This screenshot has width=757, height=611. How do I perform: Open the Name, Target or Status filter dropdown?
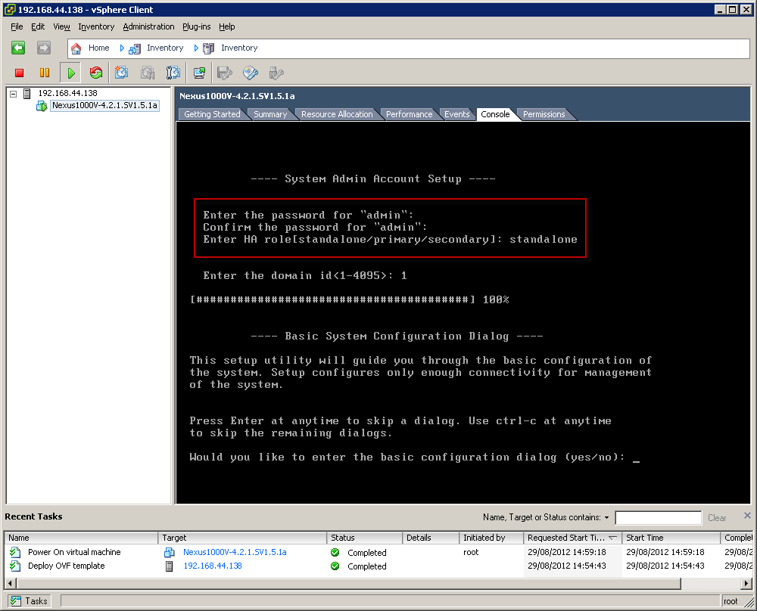pos(607,517)
